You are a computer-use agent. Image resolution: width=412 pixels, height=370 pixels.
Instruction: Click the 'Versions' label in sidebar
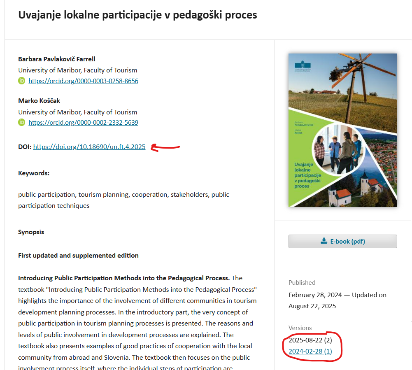pos(300,328)
